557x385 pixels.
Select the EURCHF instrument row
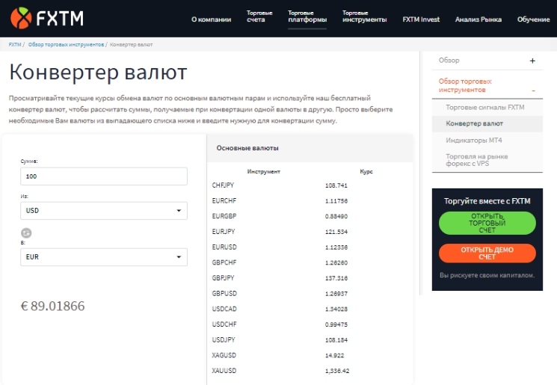click(x=310, y=200)
